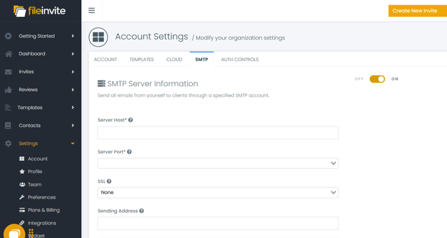Click the Invites envelope icon

click(x=8, y=72)
